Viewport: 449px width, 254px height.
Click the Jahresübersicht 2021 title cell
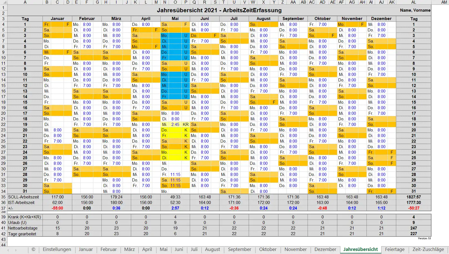point(219,10)
